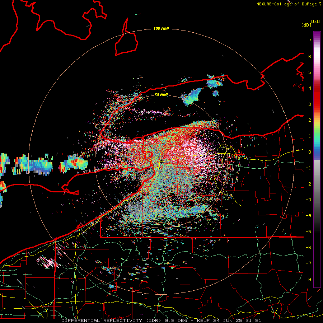
Task: Click the DZD legend title
Action: [x=315, y=22]
